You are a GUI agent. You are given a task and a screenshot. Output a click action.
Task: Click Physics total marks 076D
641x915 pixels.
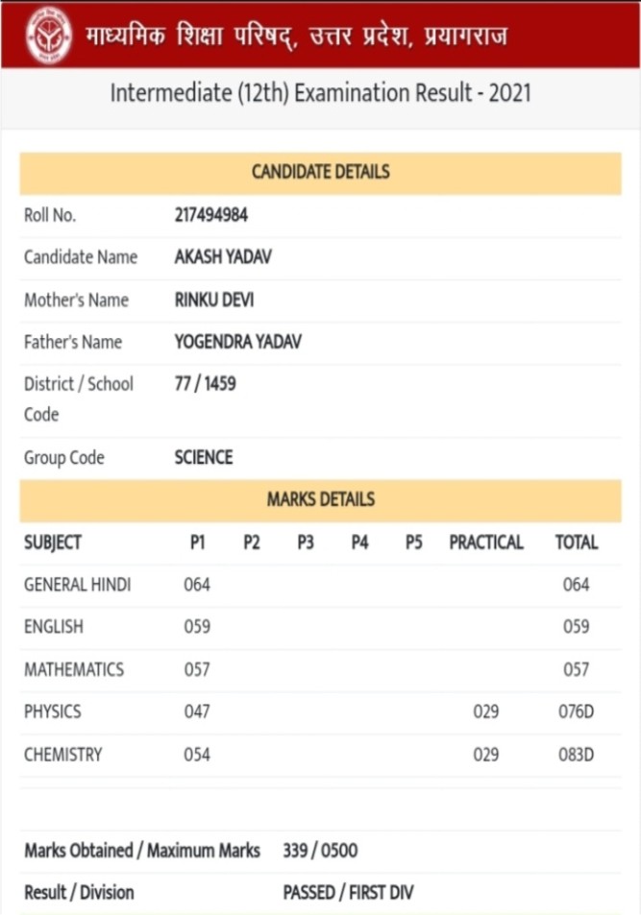tap(576, 711)
